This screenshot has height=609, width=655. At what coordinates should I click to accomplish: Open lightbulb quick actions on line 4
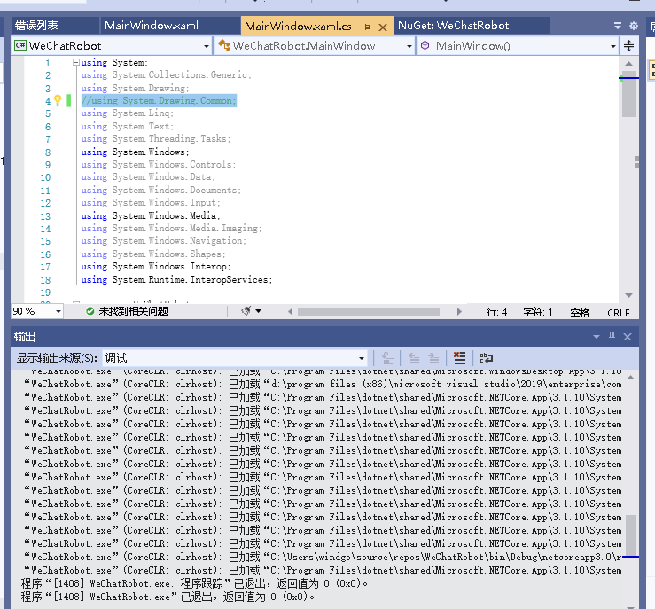[x=58, y=100]
